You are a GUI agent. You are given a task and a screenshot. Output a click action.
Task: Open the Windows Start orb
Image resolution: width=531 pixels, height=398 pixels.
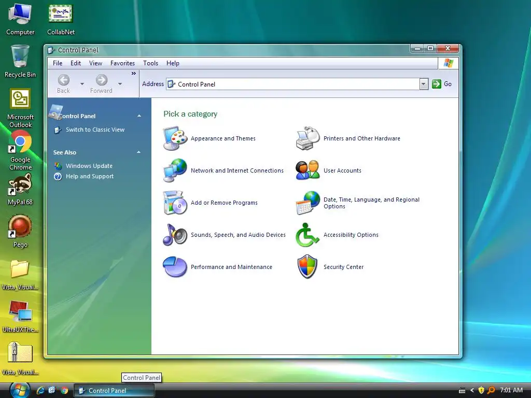pyautogui.click(x=20, y=390)
